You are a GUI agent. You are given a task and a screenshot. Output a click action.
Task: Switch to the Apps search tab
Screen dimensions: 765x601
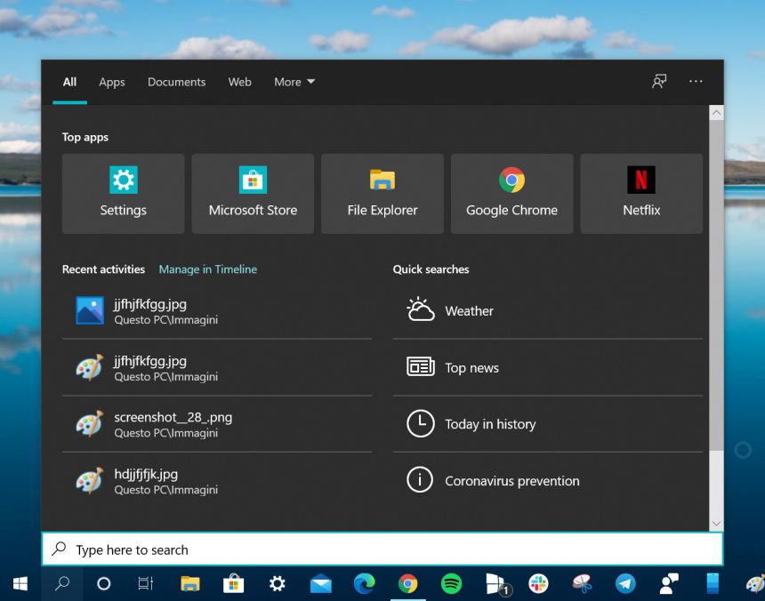[x=112, y=82]
